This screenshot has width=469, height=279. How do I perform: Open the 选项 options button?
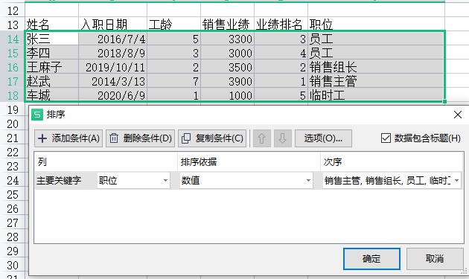(x=323, y=138)
